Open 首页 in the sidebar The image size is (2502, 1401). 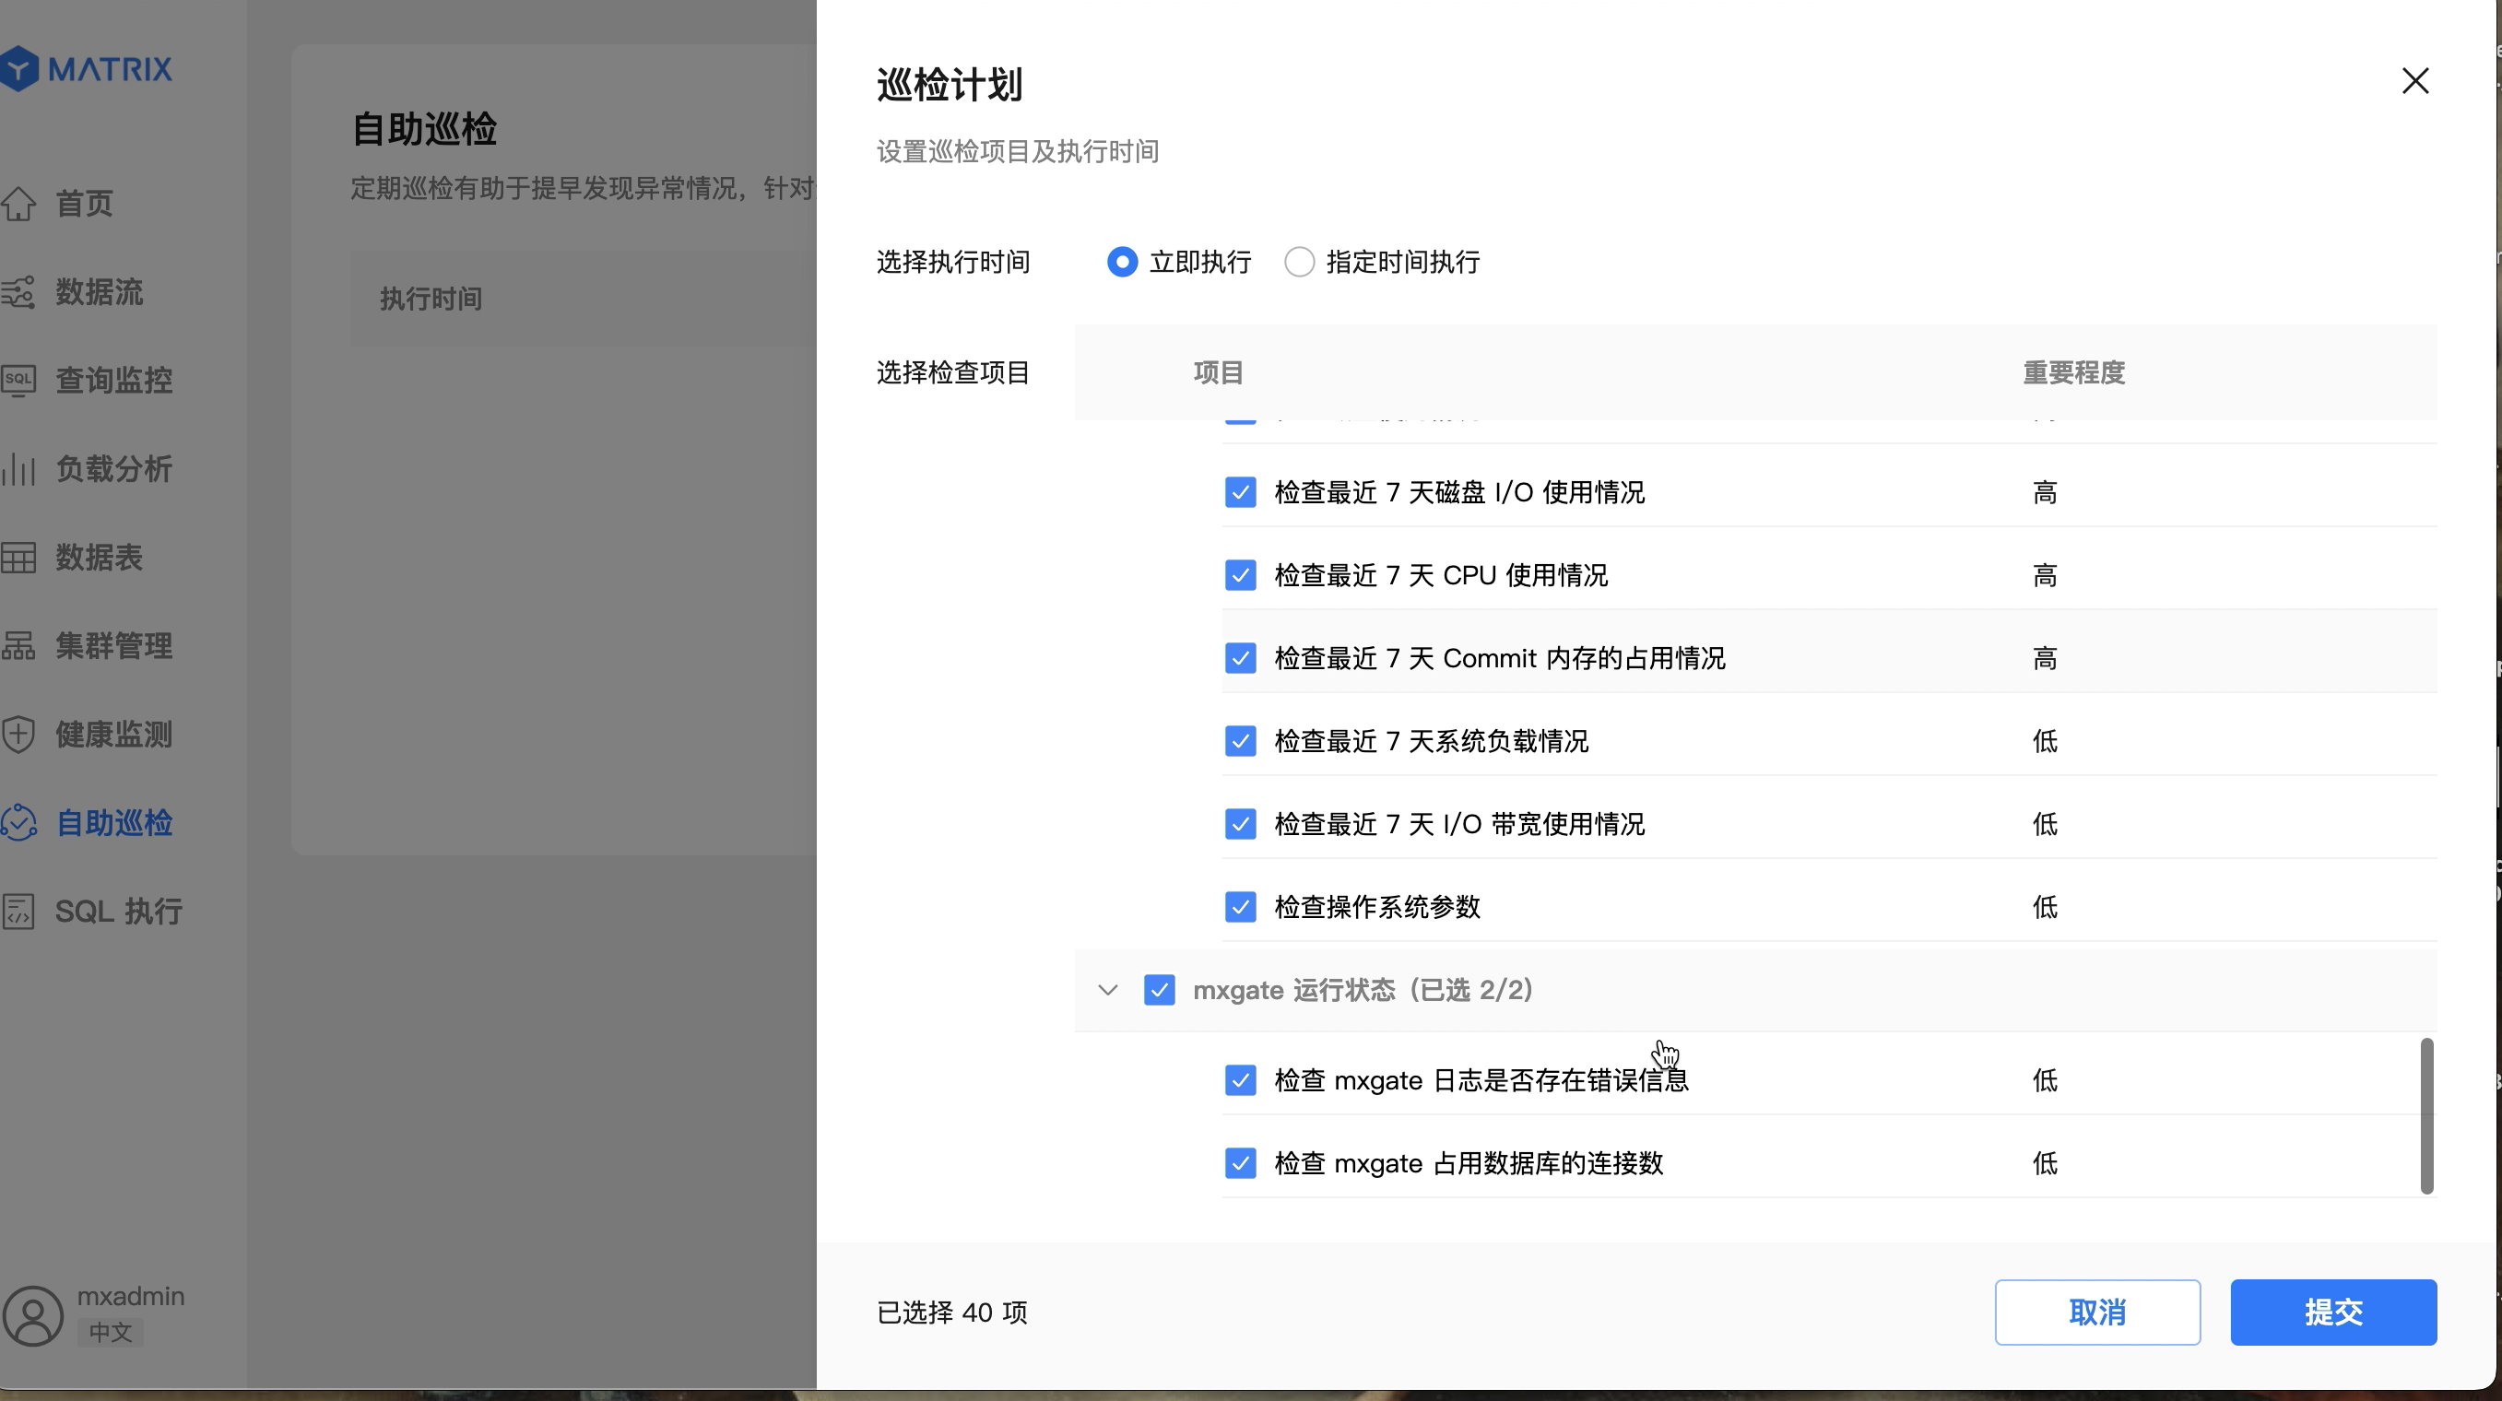coord(85,204)
